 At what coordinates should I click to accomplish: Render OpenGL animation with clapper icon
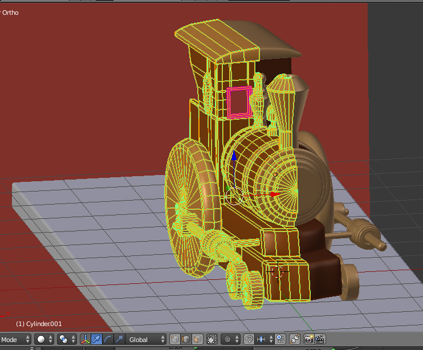(x=320, y=339)
